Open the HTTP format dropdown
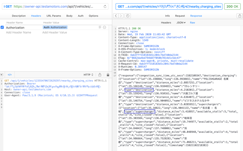Image resolution: width=243 pixels, height=151 pixels. click(88, 75)
